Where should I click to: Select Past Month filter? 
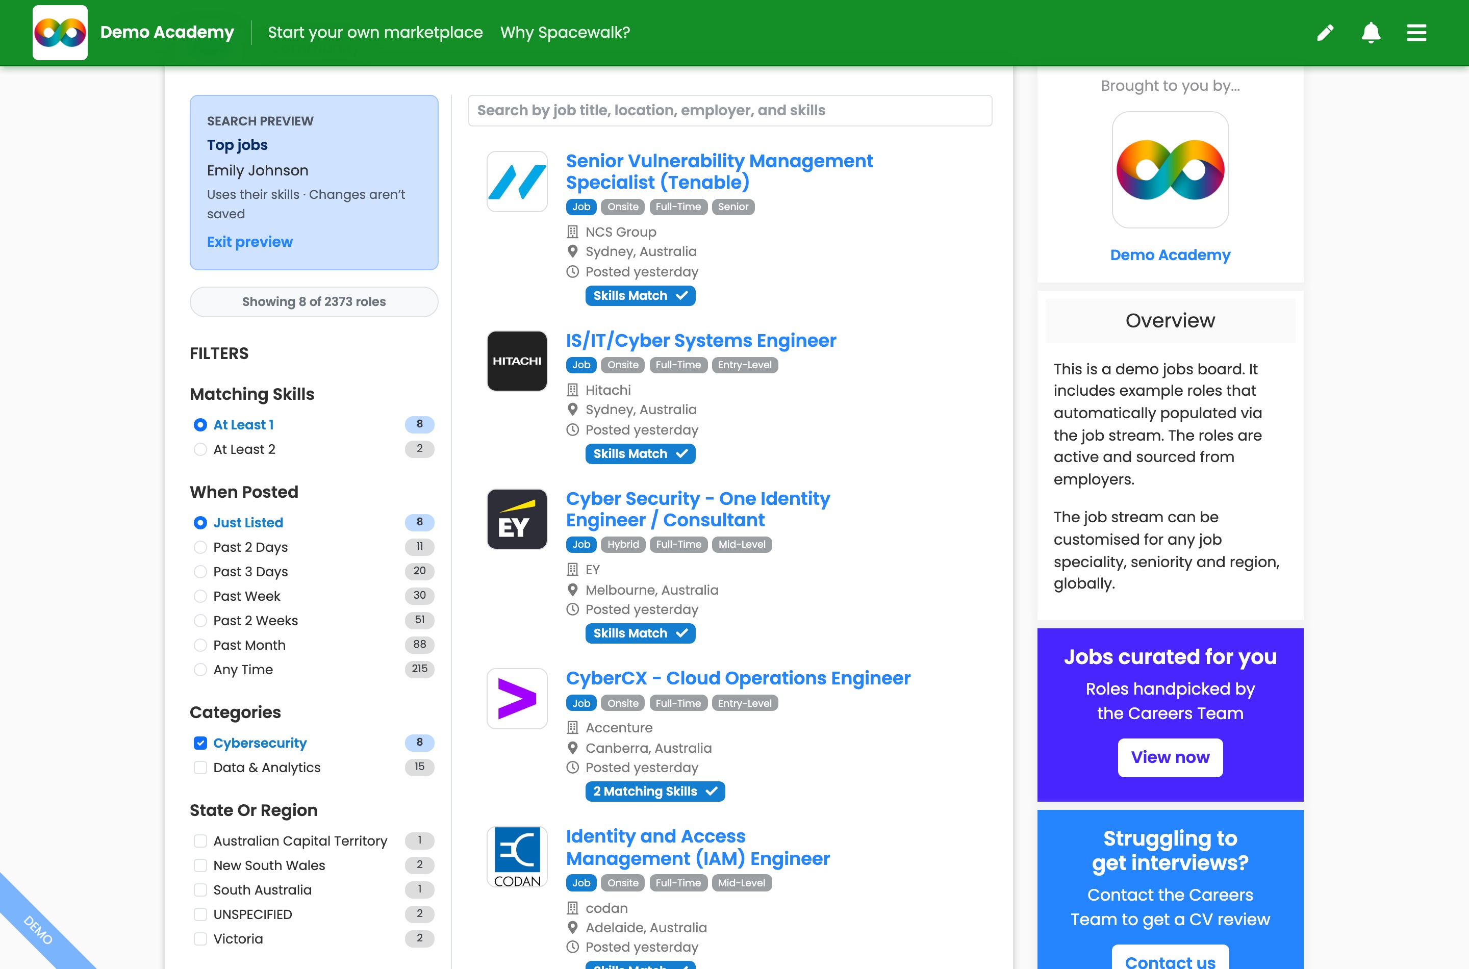click(200, 645)
